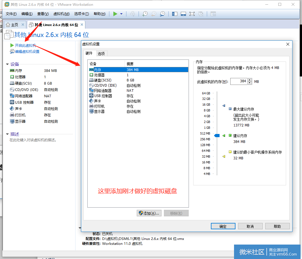This screenshot has width=302, height=259.
Task: Click the 添加(A)... button
Action: (149, 213)
